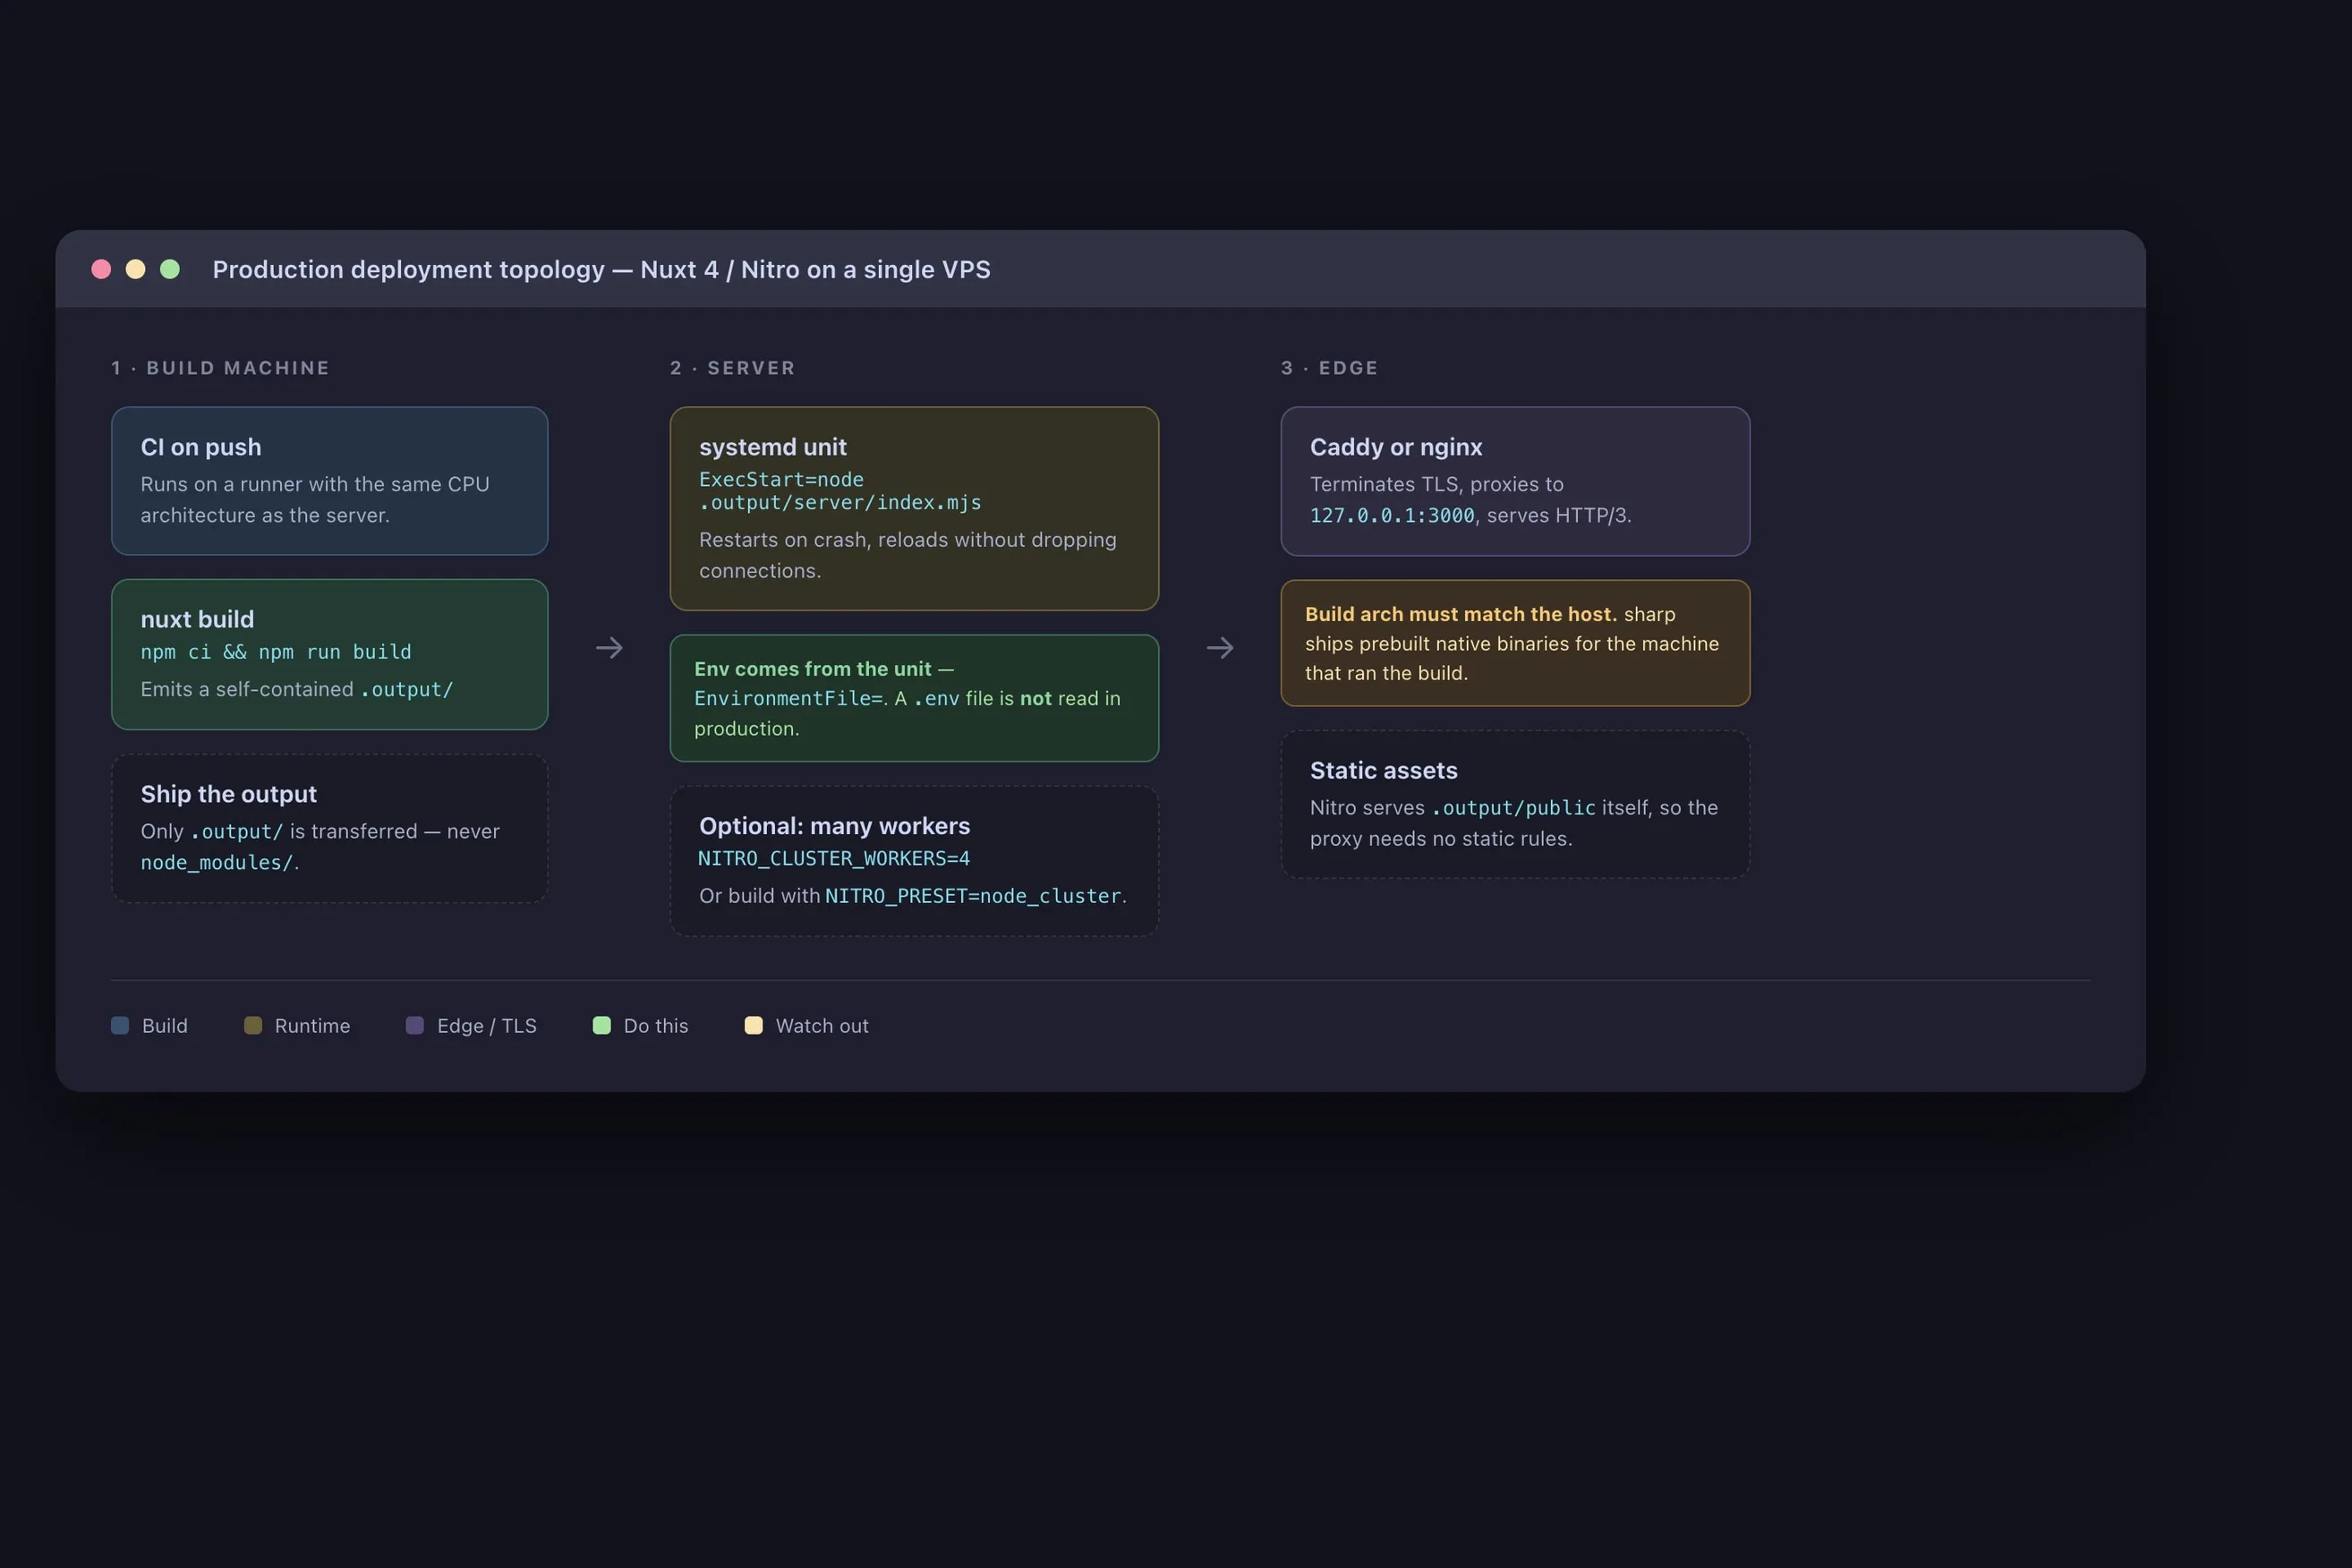Click the Do this legend swatch

coord(602,1025)
